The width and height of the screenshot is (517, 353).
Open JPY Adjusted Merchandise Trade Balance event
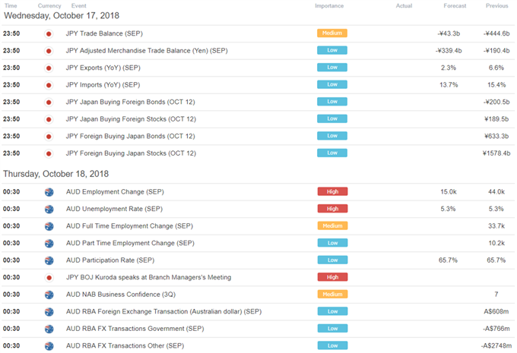pyautogui.click(x=147, y=50)
